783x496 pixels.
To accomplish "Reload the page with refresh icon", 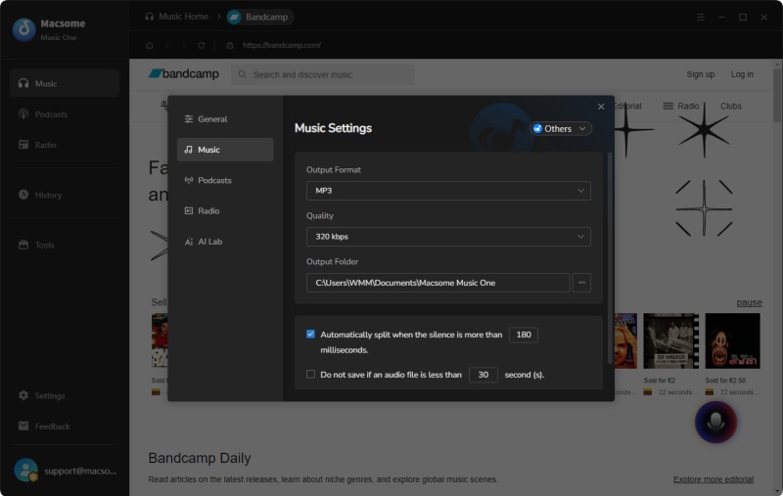I will [202, 45].
